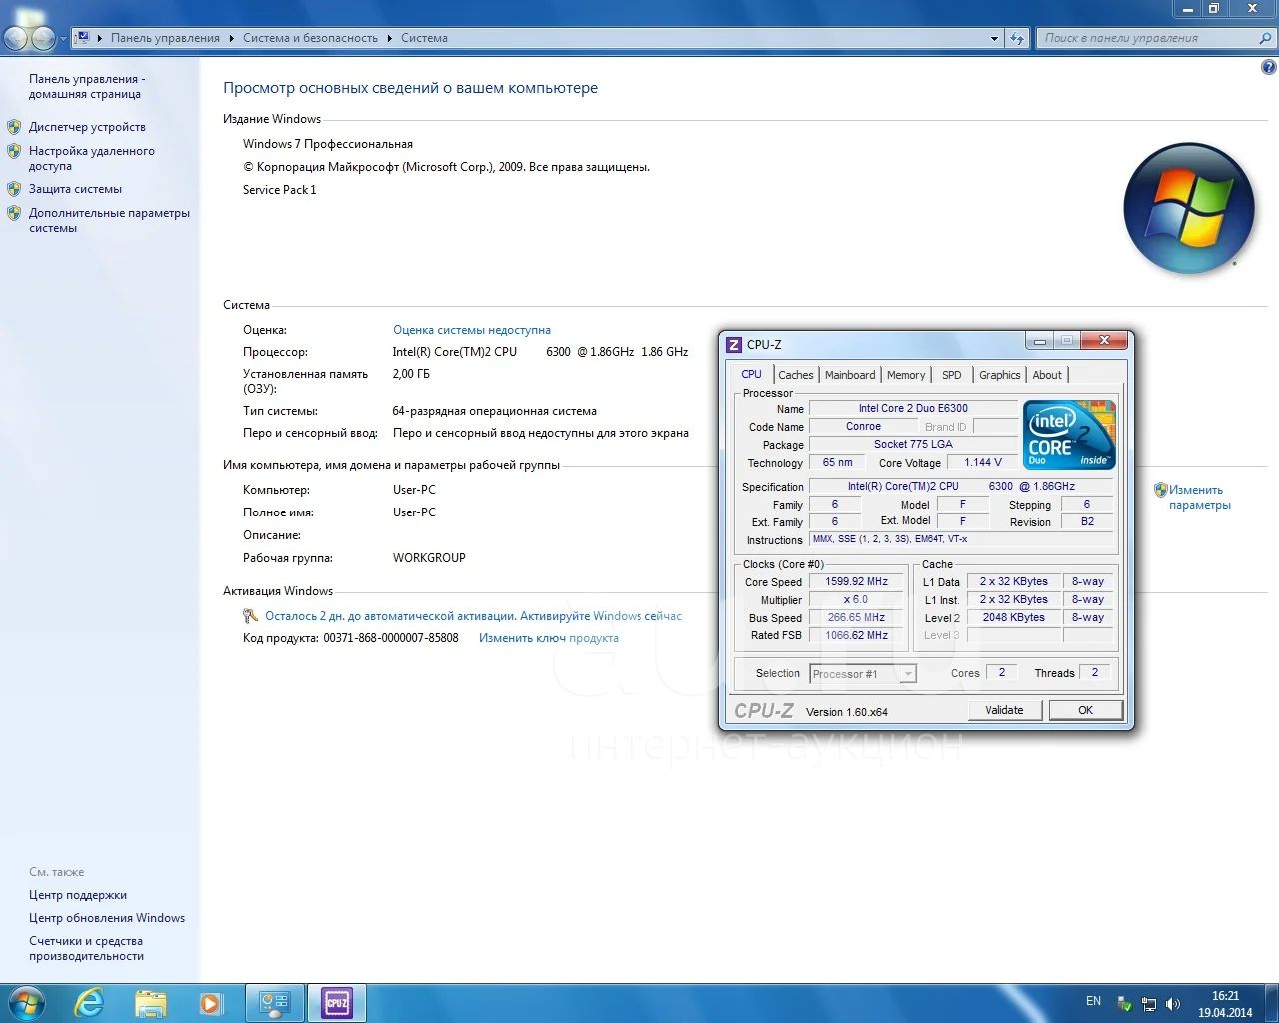This screenshot has height=1023, width=1279.
Task: Click the 'Система' breadcrumb
Action: 424,38
